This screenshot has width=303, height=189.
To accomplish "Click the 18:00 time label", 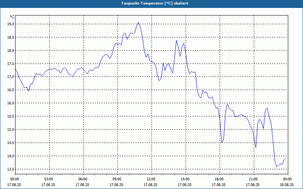I will click(220, 179).
